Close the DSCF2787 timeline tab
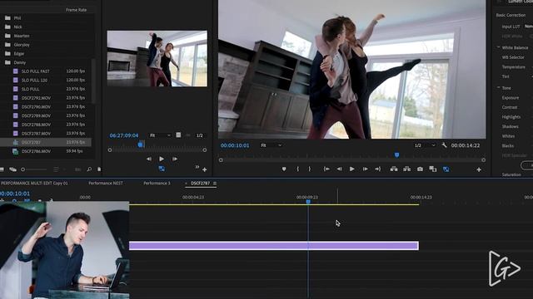 click(x=186, y=184)
